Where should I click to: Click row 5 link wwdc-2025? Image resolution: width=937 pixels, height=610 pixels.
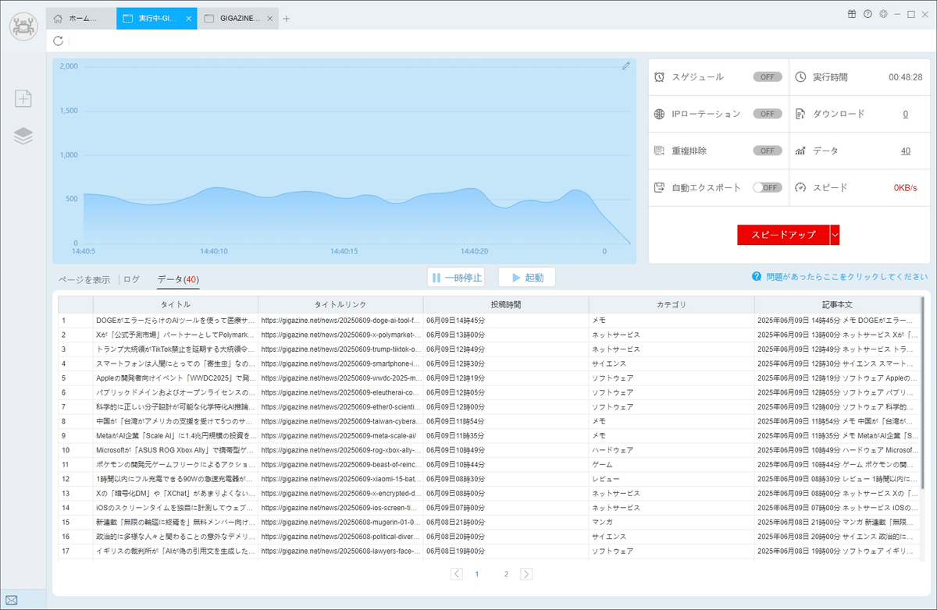(x=340, y=378)
